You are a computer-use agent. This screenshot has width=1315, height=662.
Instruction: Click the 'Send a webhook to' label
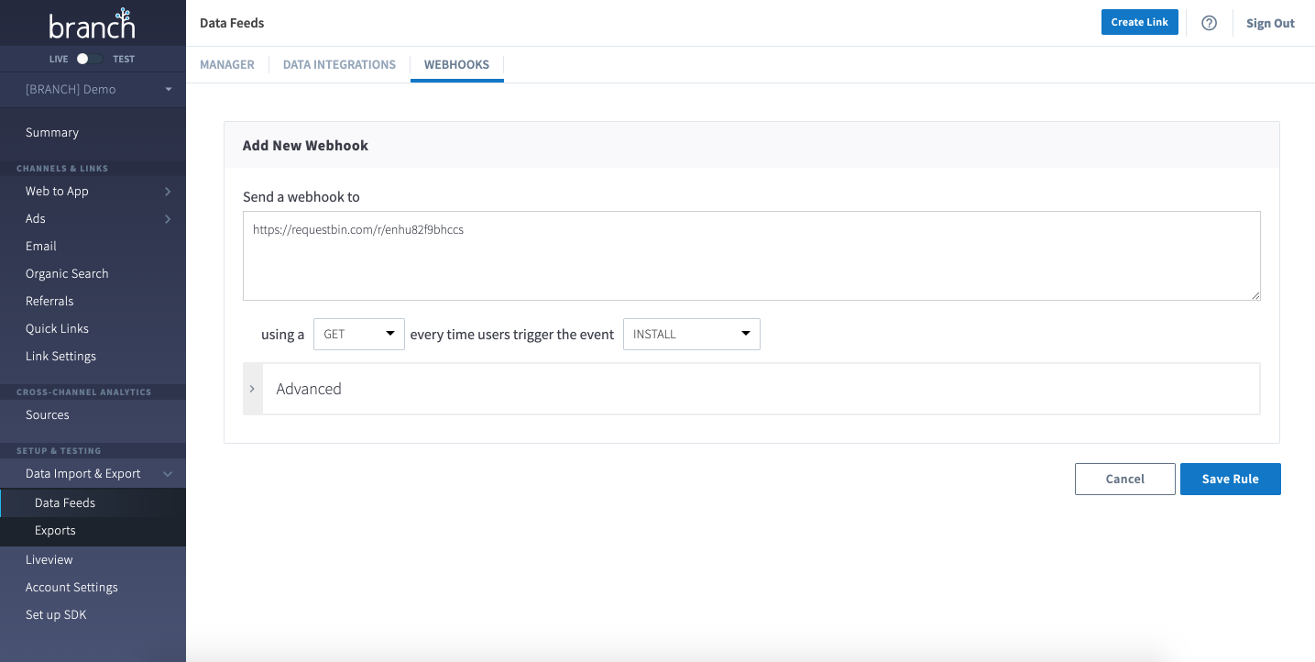pyautogui.click(x=301, y=197)
